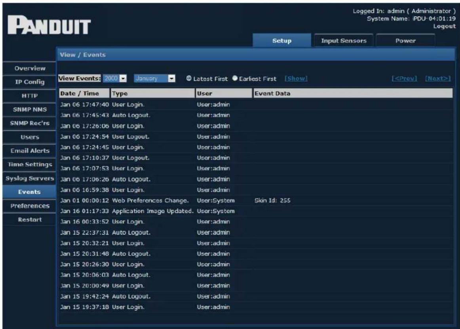Click User:System on Jan 16 01:17:33 row
Viewport: 460px width, 329px height.
click(216, 211)
